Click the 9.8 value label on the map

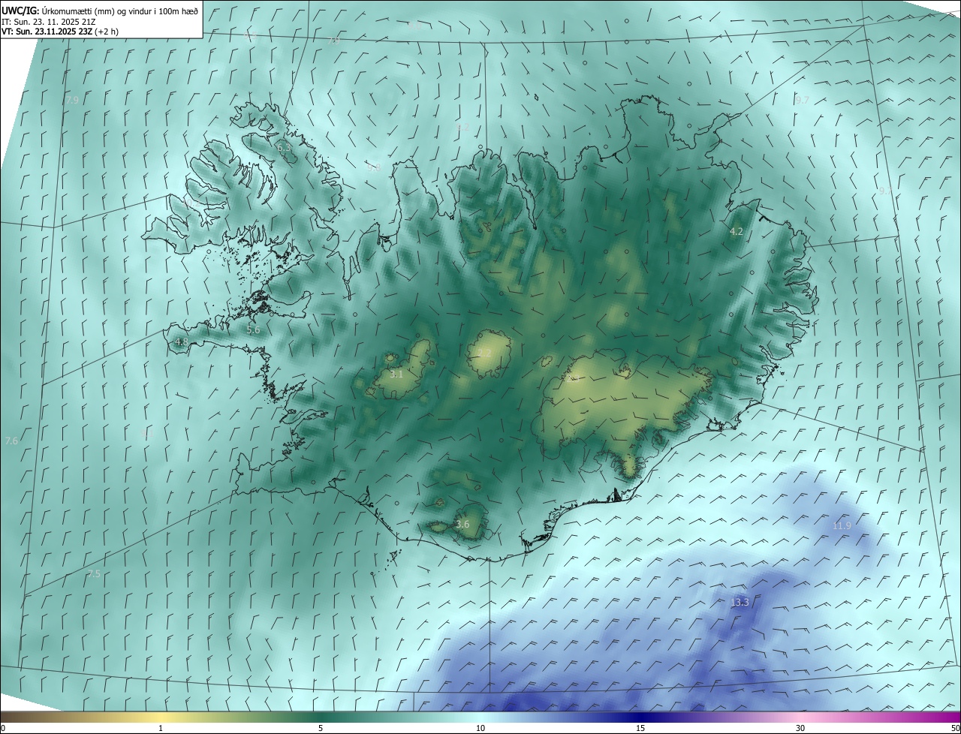[373, 167]
